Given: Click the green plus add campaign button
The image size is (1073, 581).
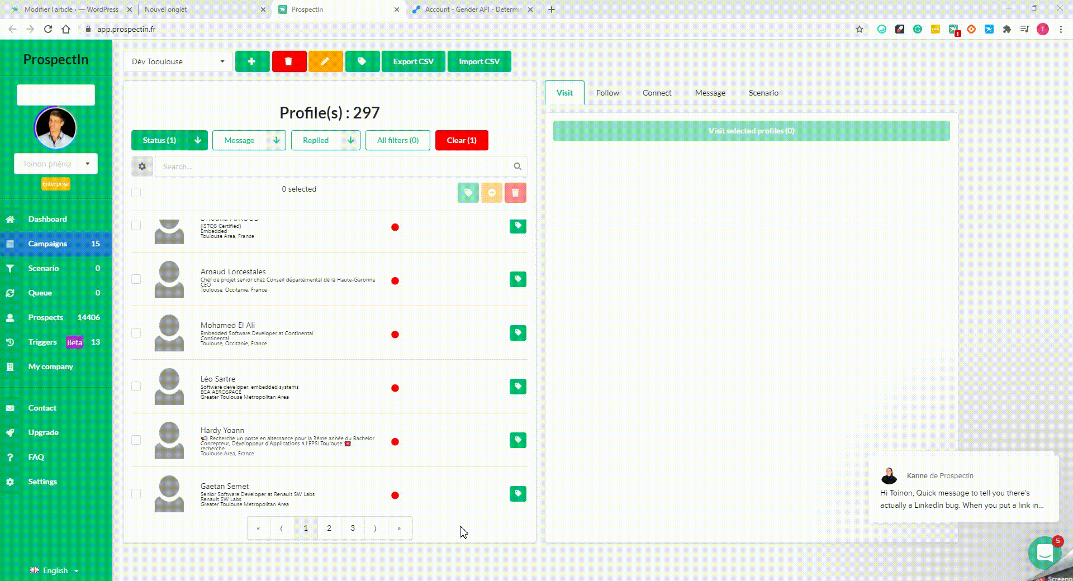Looking at the screenshot, I should 252,61.
